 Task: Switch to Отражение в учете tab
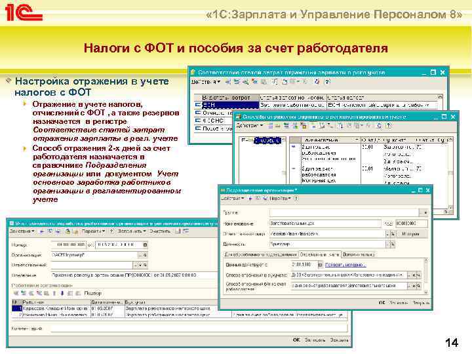point(320,254)
